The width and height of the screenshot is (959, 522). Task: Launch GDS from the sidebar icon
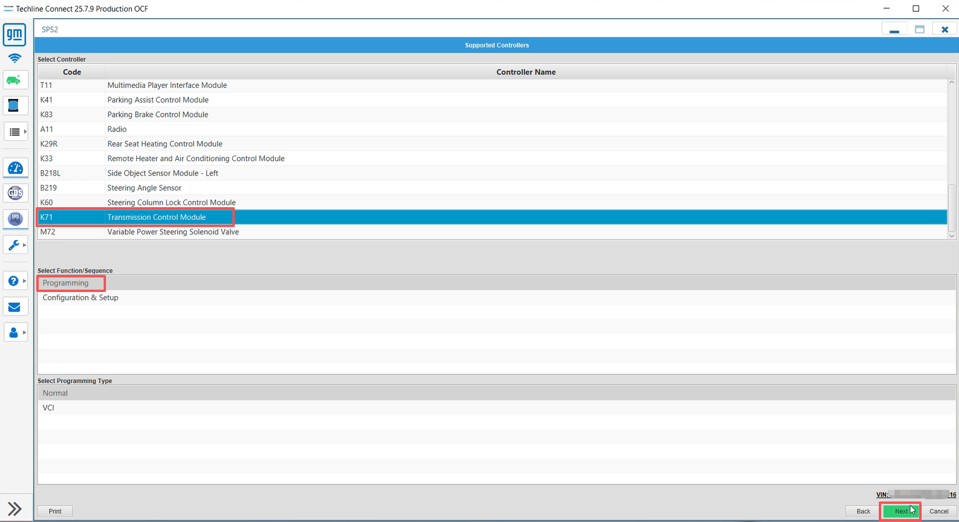[x=15, y=193]
